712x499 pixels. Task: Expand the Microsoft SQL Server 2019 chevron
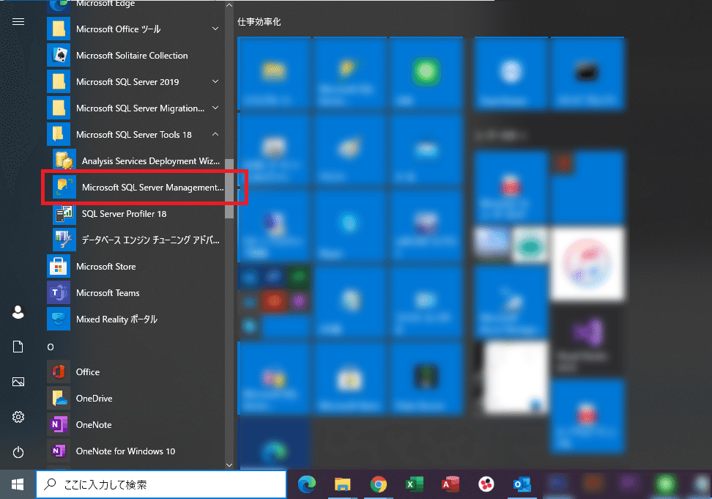pyautogui.click(x=215, y=81)
